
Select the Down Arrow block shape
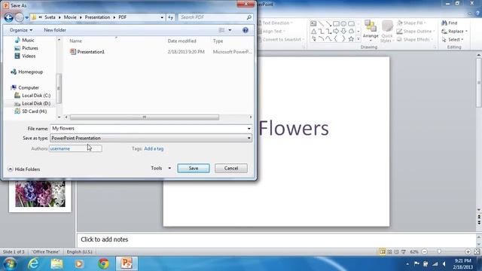coord(343,32)
